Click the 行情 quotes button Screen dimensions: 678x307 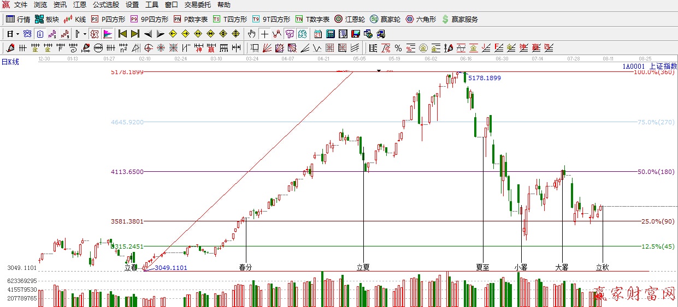(18, 19)
